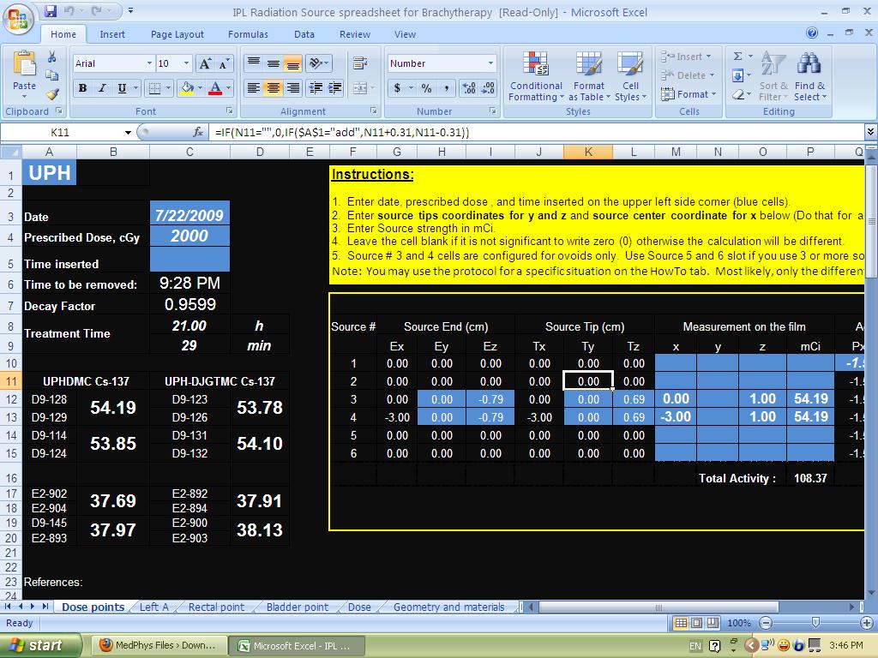878x658 pixels.
Task: Increase decimal places
Action: pos(469,88)
